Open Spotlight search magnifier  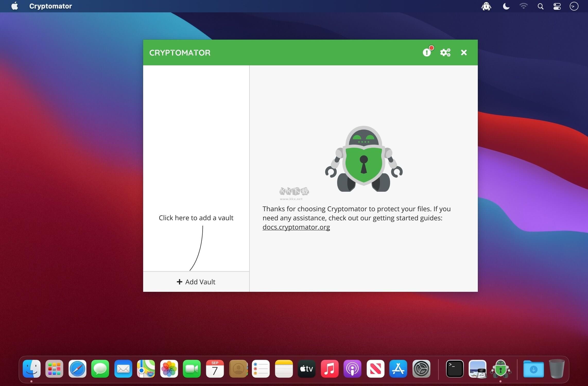540,6
